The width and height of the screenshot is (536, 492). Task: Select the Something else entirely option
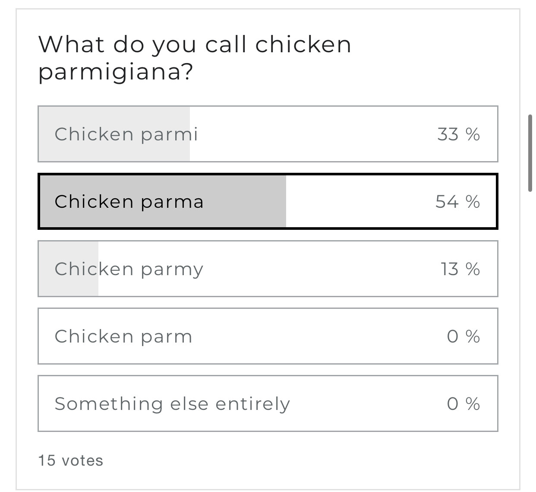click(172, 404)
